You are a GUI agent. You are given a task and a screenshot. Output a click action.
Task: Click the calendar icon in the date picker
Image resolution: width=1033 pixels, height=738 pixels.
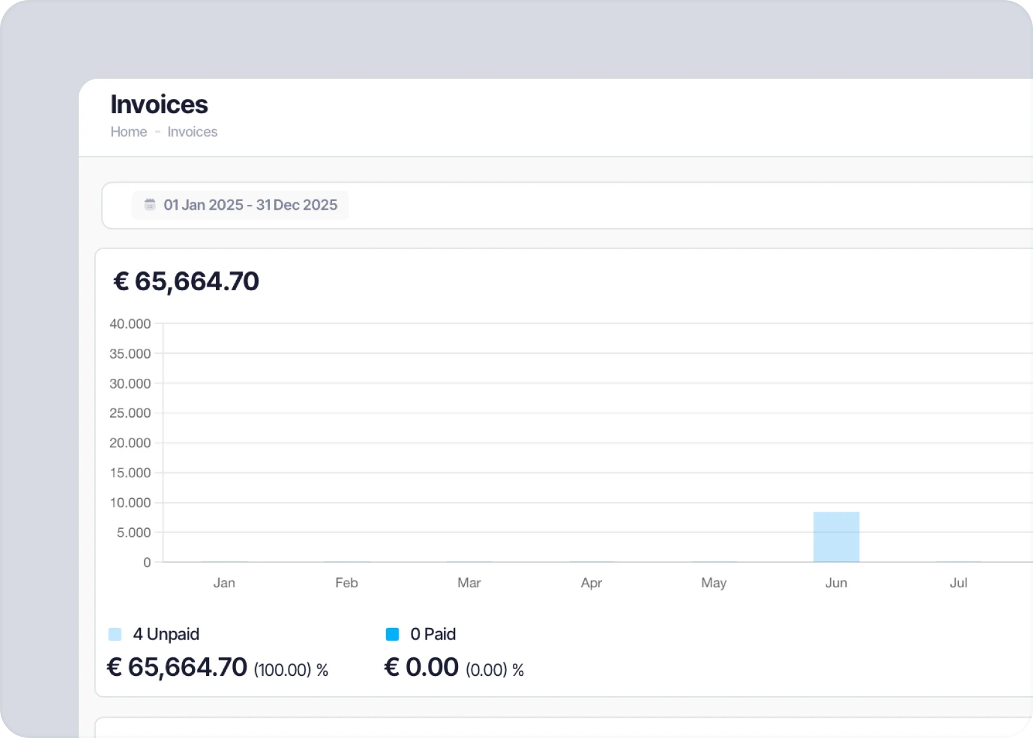tap(150, 204)
